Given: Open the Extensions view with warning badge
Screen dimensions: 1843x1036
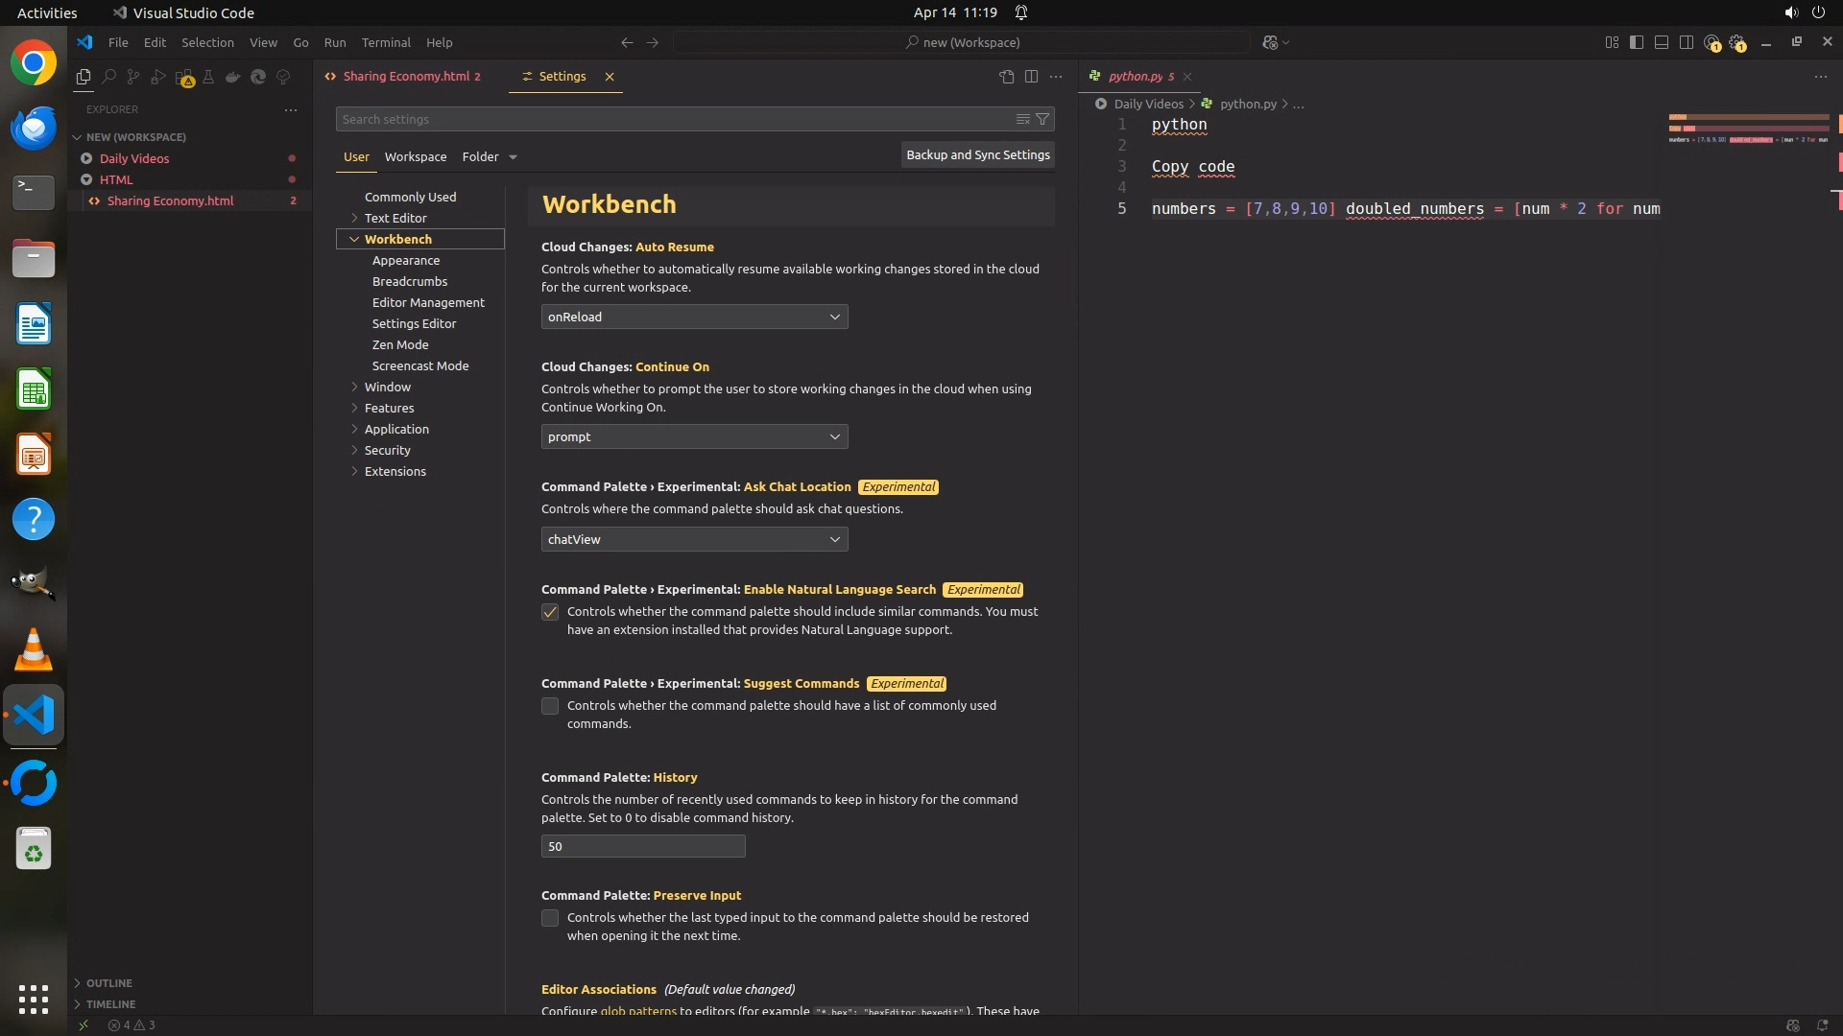Looking at the screenshot, I should 184,77.
